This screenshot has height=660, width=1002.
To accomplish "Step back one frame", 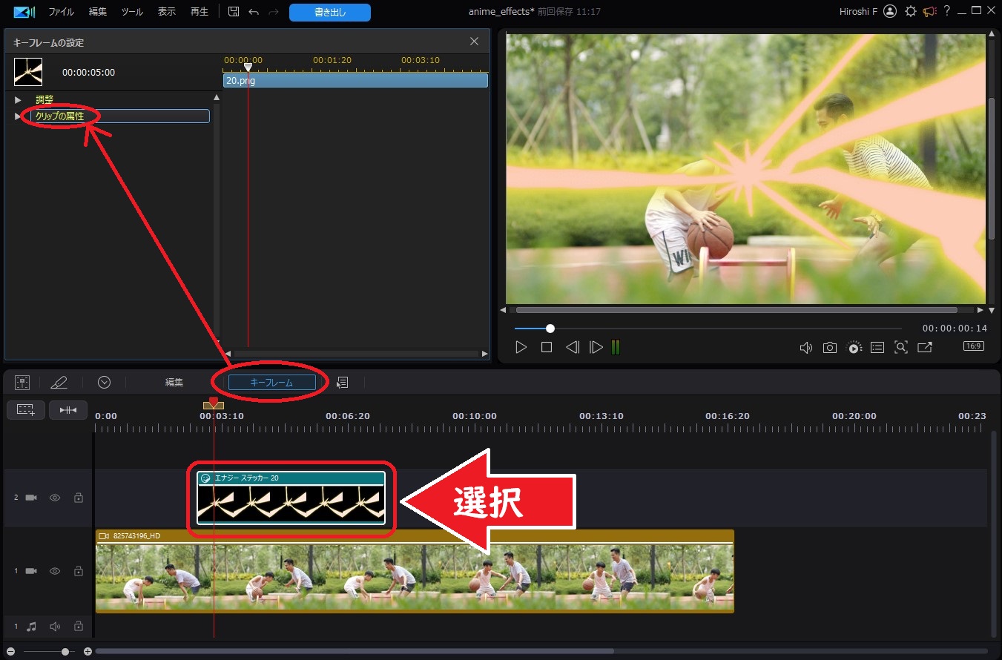I will 572,347.
